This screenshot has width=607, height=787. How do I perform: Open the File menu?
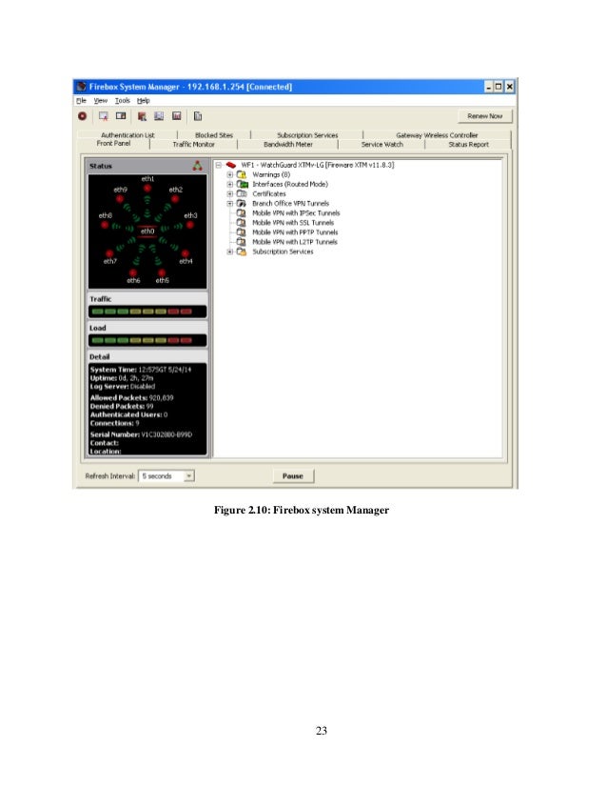point(81,100)
